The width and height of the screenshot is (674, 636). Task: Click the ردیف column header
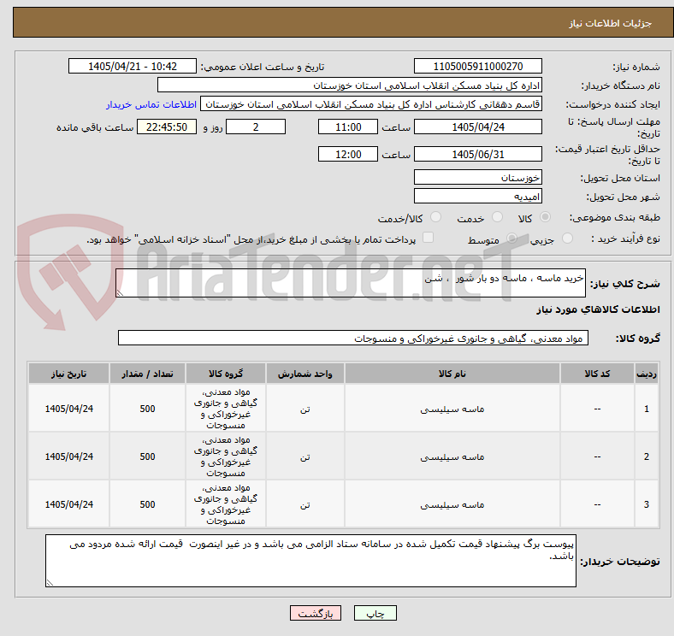[x=646, y=374]
